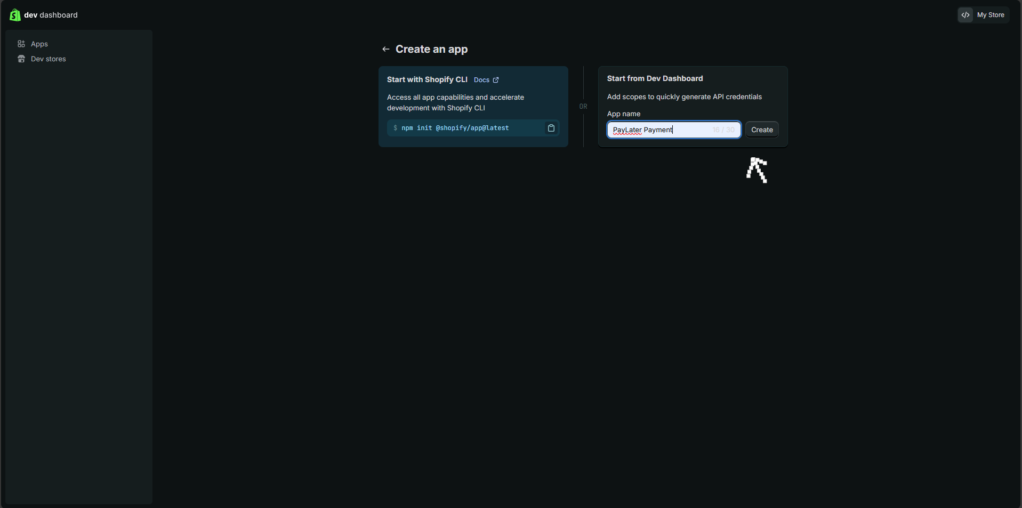Click the code icon next to My Store
This screenshot has height=508, width=1022.
coord(965,15)
